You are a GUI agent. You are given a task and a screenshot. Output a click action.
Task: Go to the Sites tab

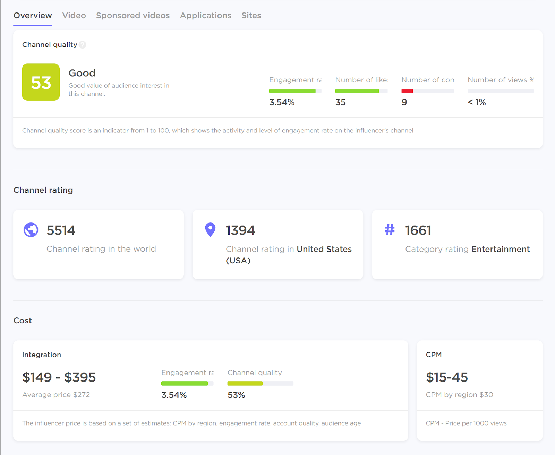[x=251, y=15]
